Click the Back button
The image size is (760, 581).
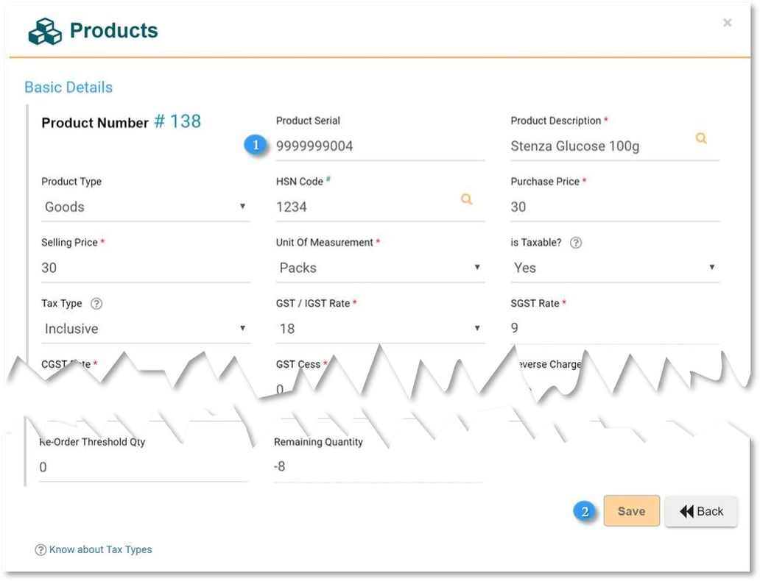[701, 510]
